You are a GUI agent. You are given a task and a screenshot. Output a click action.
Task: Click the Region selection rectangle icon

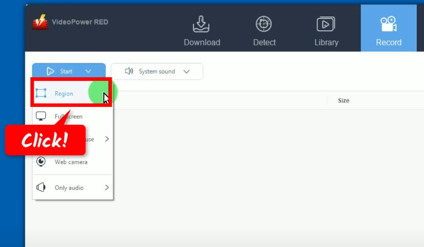click(x=41, y=94)
